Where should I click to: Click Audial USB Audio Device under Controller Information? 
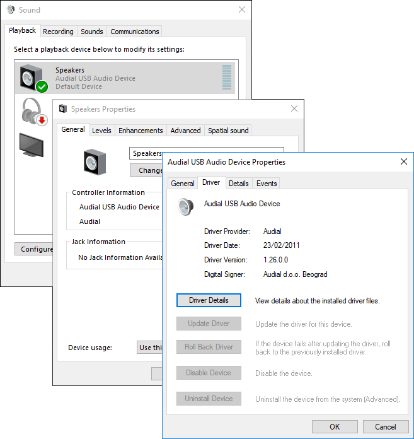tap(120, 207)
